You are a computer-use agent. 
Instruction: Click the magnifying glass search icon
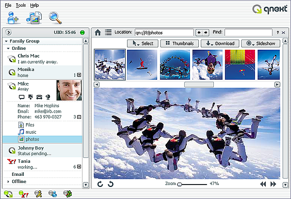click(x=55, y=18)
